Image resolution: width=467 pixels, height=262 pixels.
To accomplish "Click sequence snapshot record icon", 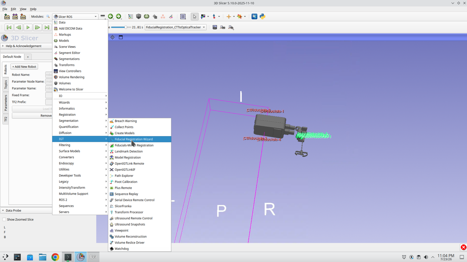I will [215, 27].
